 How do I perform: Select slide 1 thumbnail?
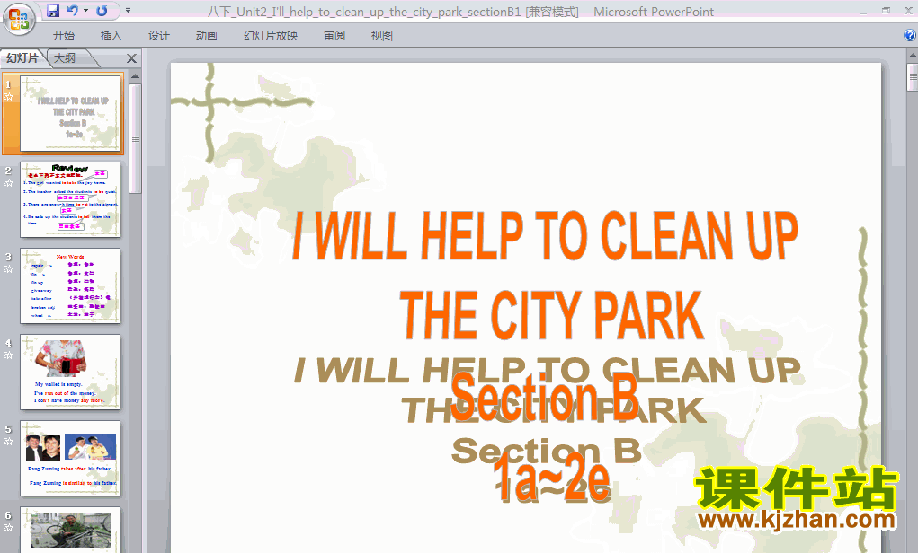pyautogui.click(x=70, y=113)
